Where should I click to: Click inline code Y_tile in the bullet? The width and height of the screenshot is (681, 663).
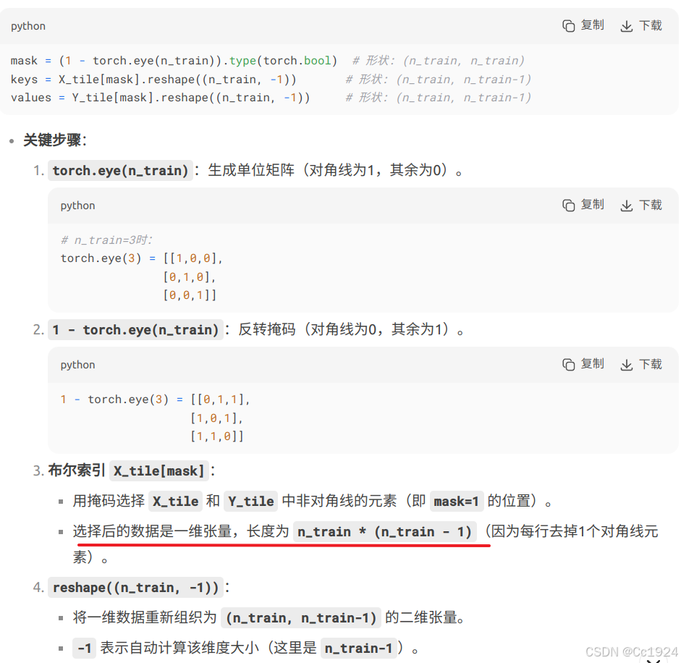[251, 502]
